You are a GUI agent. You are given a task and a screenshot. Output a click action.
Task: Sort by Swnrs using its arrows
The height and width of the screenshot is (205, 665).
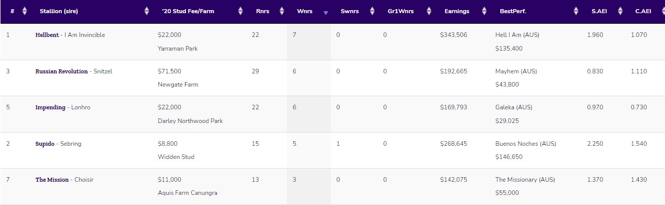pyautogui.click(x=372, y=11)
